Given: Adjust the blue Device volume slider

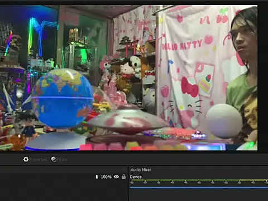Looking at the screenshot, I should click(x=199, y=188).
